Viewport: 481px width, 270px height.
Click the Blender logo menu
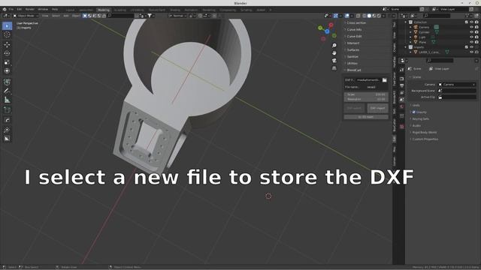tap(5, 10)
